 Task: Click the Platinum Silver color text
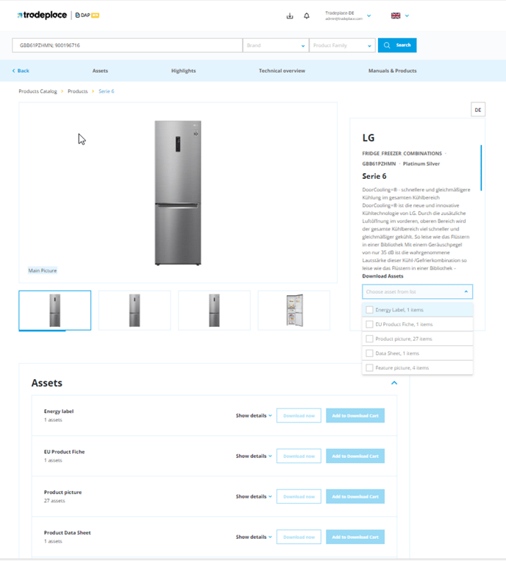click(x=421, y=163)
